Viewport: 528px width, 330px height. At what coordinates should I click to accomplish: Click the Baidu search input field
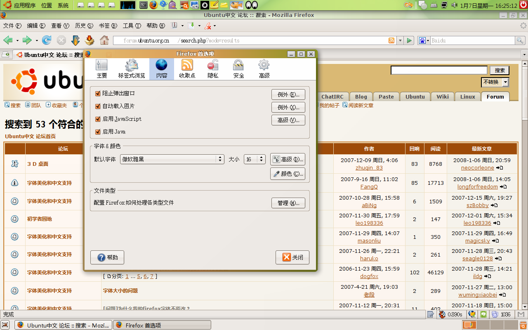(x=473, y=40)
